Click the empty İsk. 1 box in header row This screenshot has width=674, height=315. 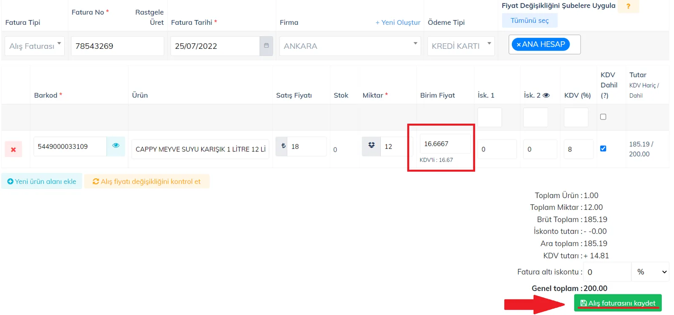[x=489, y=117]
